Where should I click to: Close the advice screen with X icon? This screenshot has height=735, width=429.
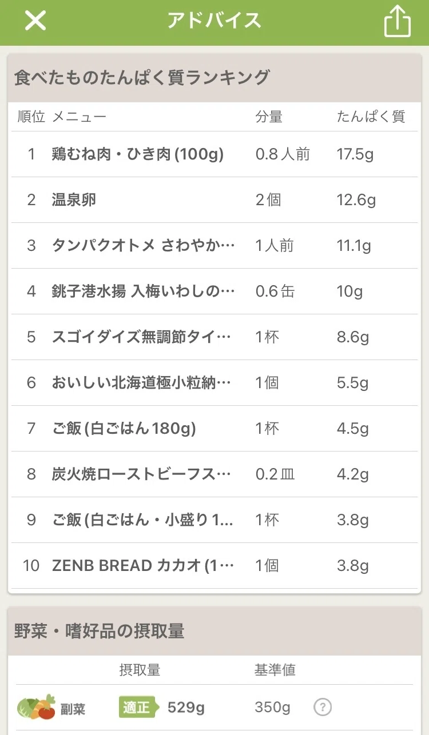coord(35,21)
